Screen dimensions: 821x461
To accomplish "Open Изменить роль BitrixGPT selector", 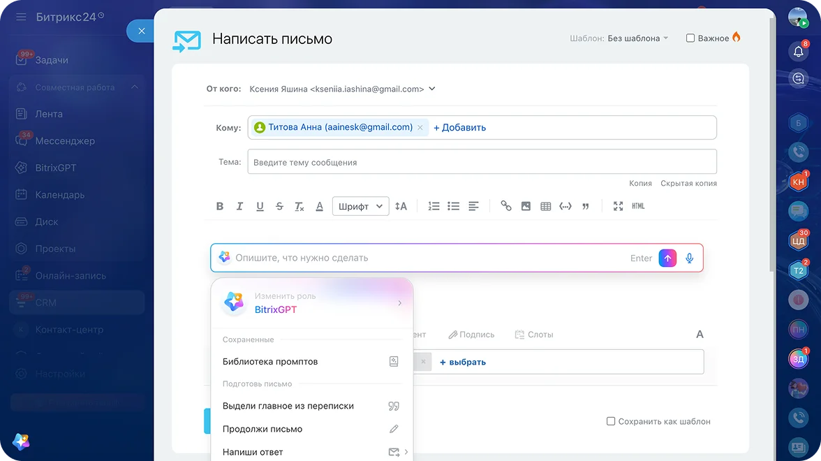I will tap(312, 303).
